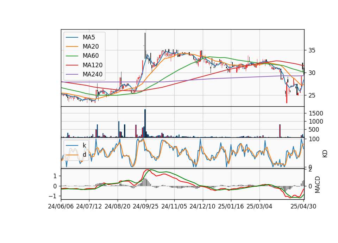This screenshot has height=243, width=338.
Task: Click the 24/06/06 date axis label
Action: [x=61, y=206]
